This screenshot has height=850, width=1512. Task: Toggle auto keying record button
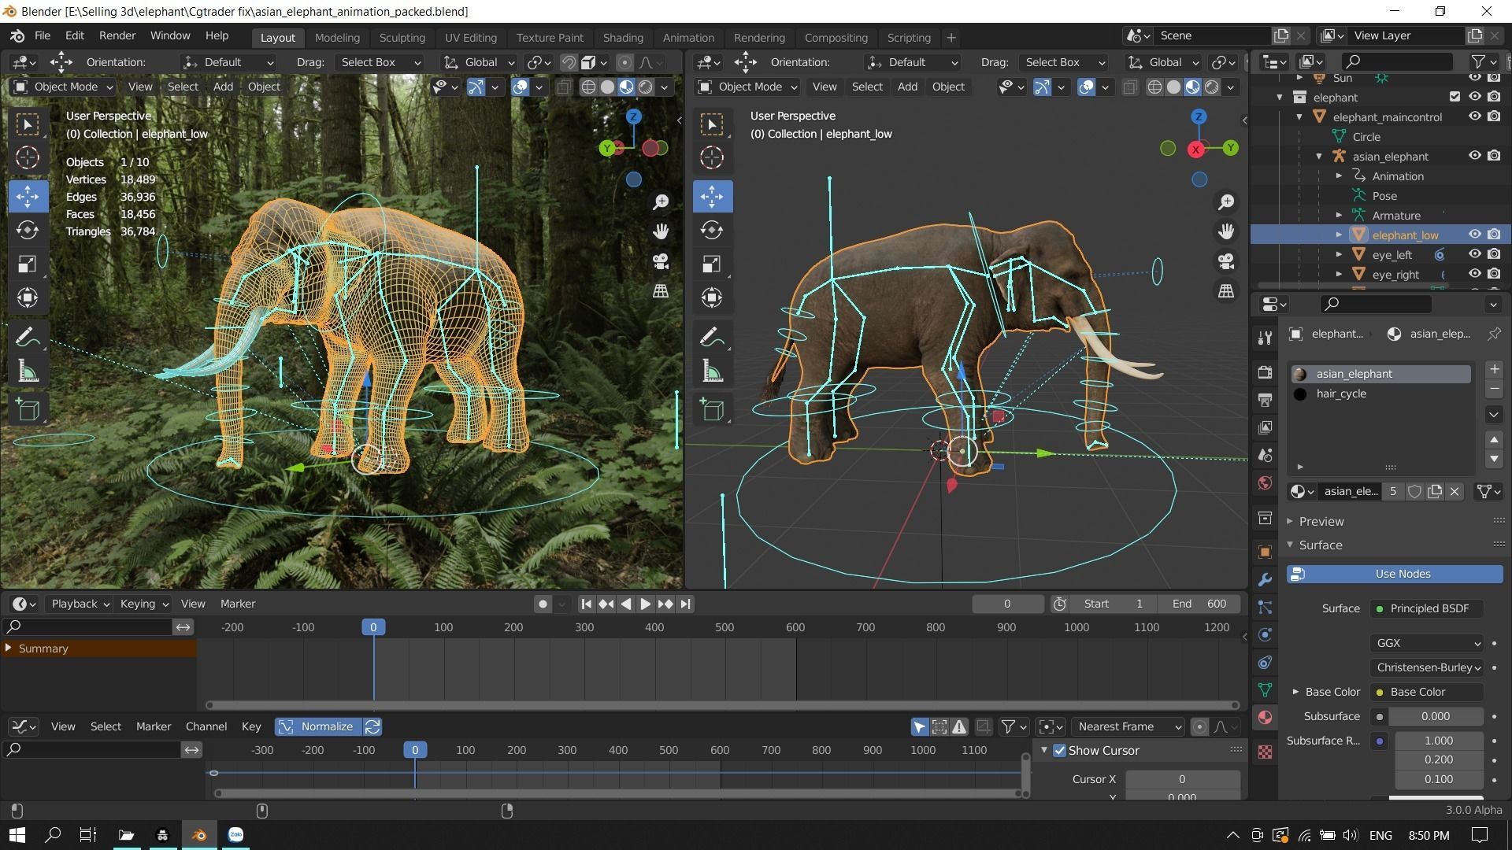(542, 604)
